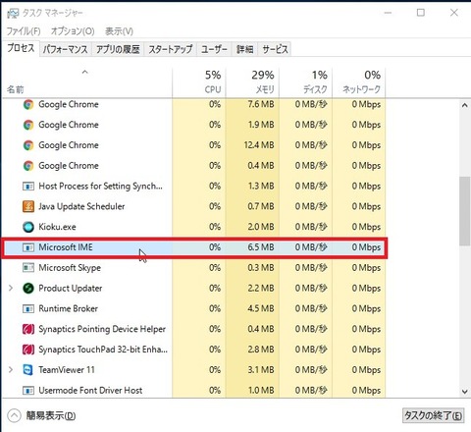Open the 表示(V) menu
Screen dimensions: 471x432
pos(119,31)
